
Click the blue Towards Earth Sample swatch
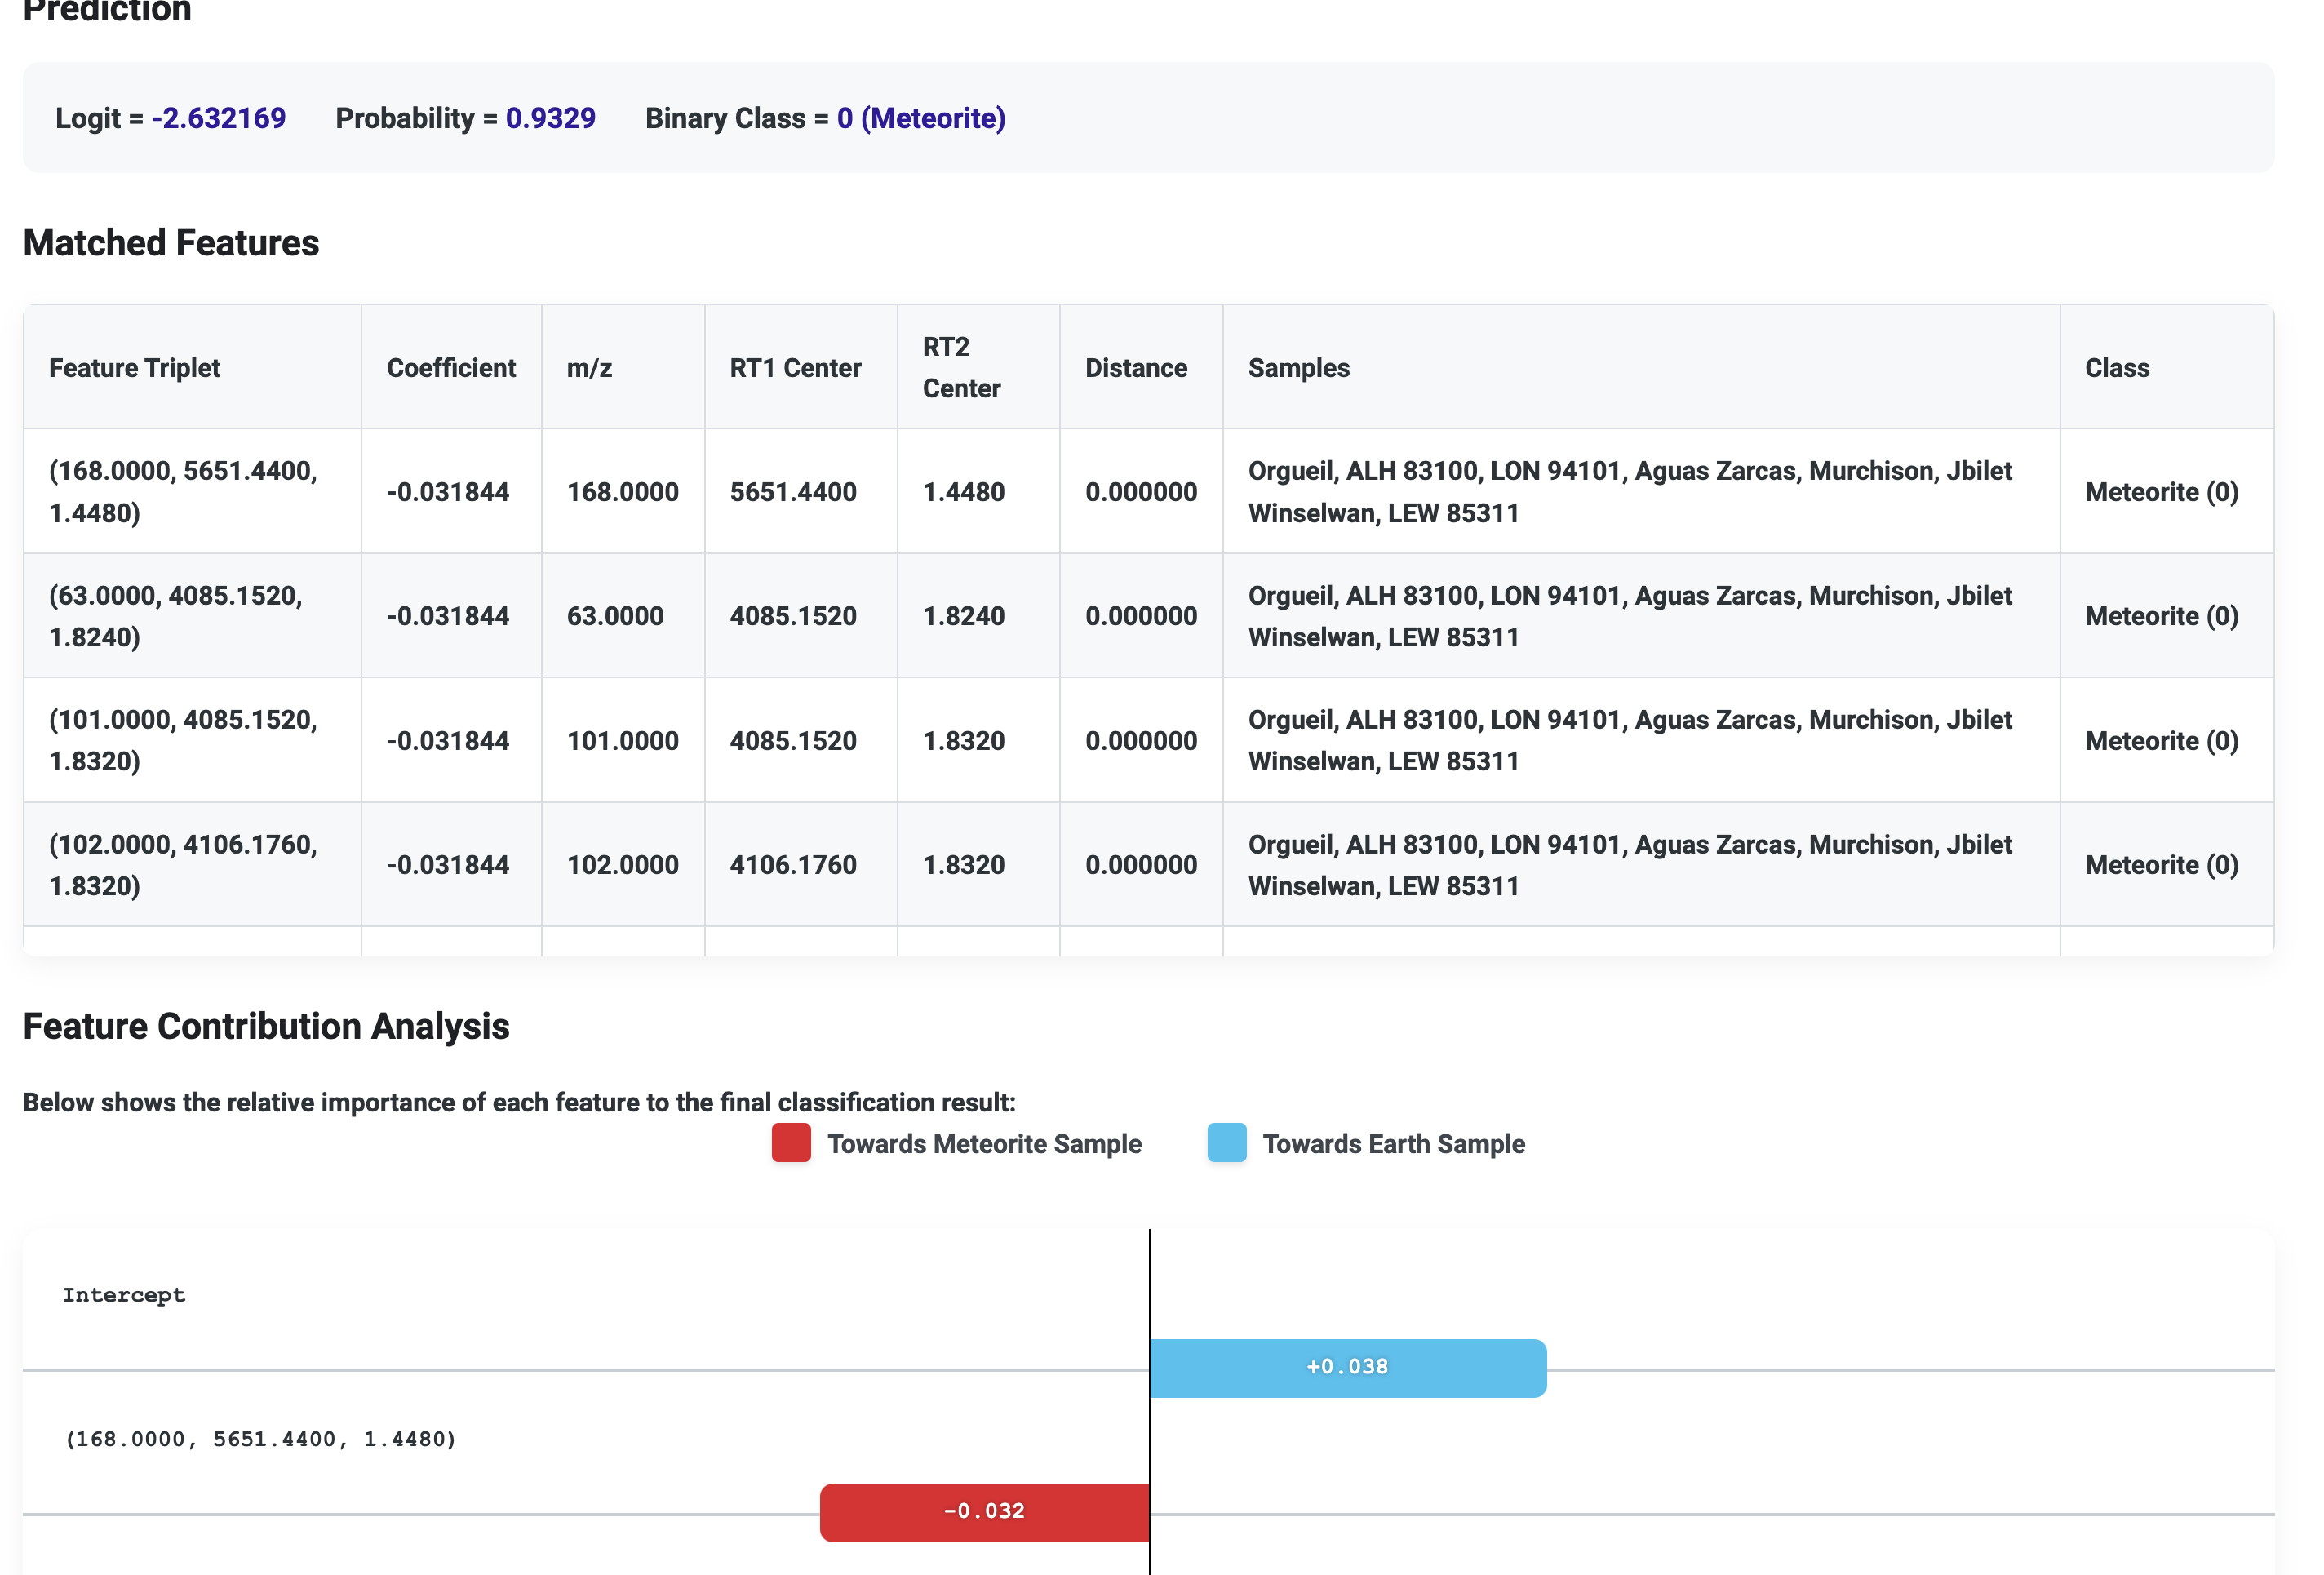(x=1226, y=1143)
